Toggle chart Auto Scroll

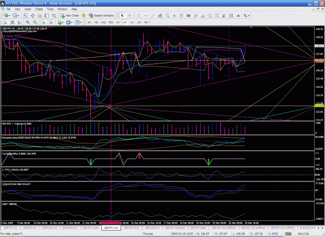[x=44, y=22]
